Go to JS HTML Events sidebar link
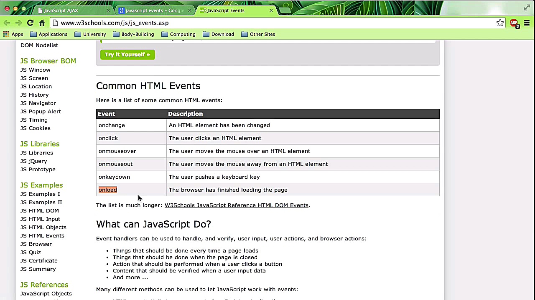This screenshot has width=535, height=300. coord(42,235)
